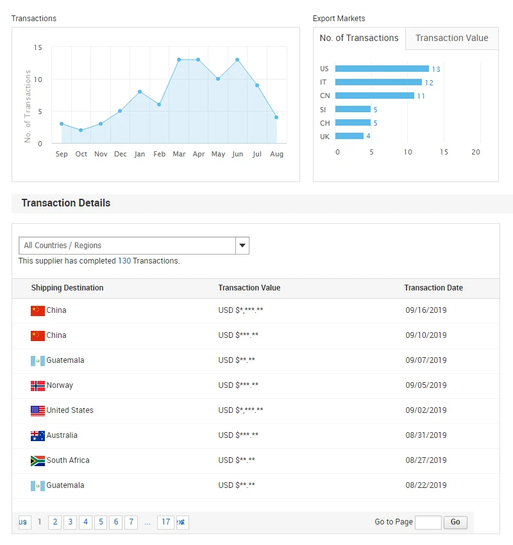
Task: Click the Jun data point on line chart
Action: click(x=237, y=60)
